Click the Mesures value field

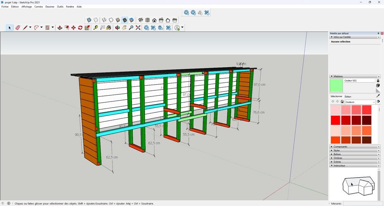(x=363, y=203)
